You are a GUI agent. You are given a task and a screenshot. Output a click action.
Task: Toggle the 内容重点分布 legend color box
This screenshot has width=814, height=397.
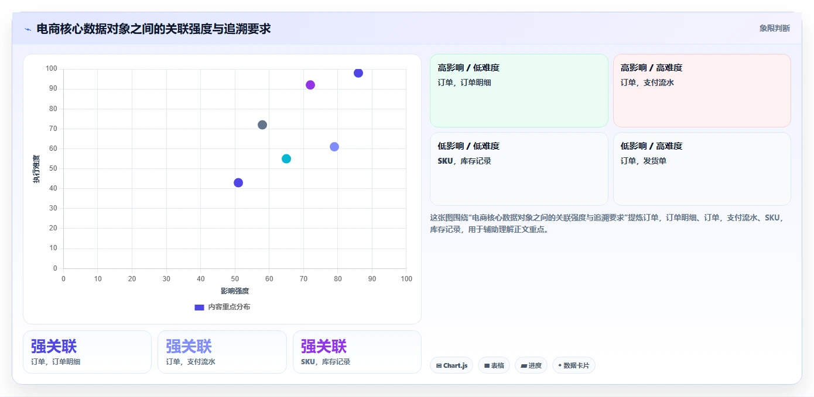(x=199, y=307)
